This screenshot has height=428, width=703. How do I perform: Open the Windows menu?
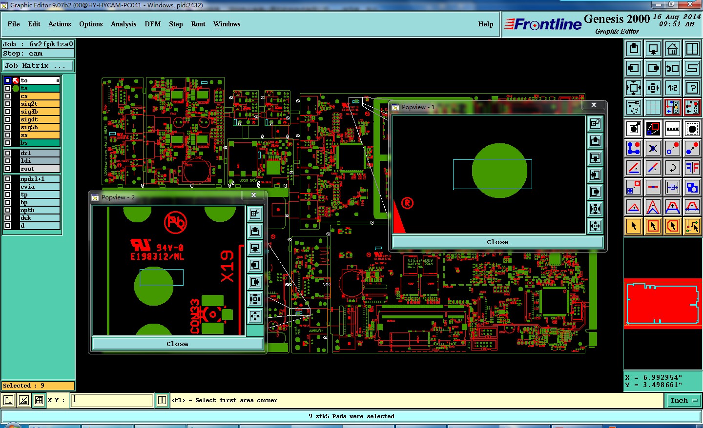tap(227, 24)
